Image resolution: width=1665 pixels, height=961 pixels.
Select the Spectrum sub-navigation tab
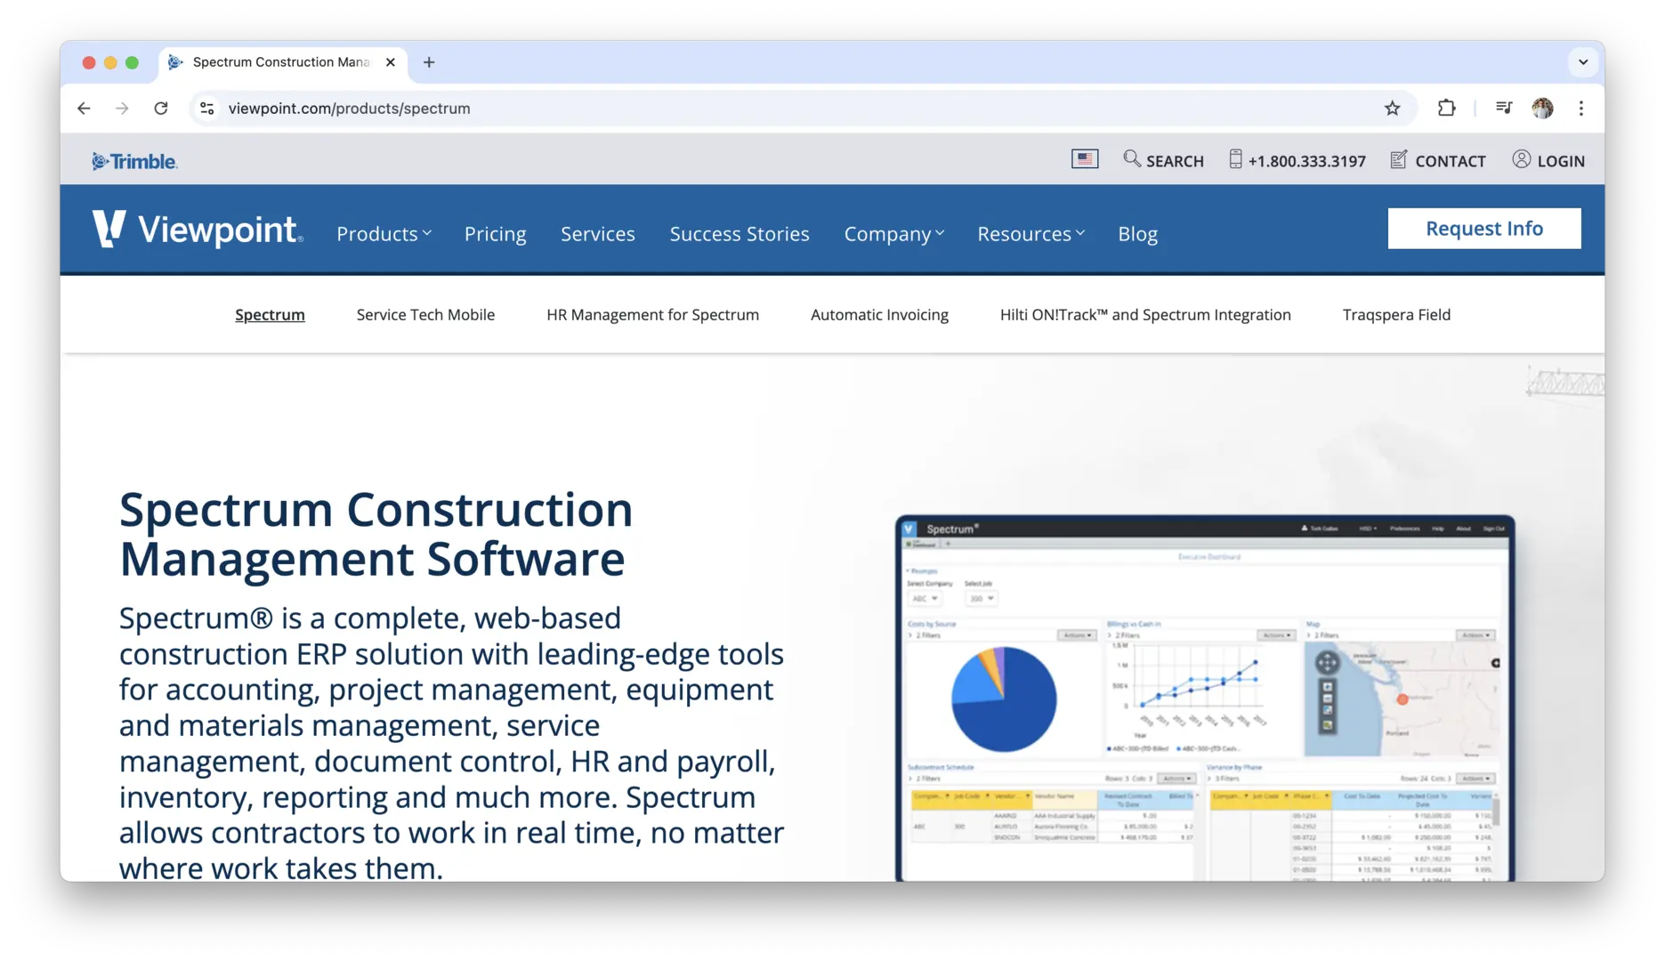(270, 315)
